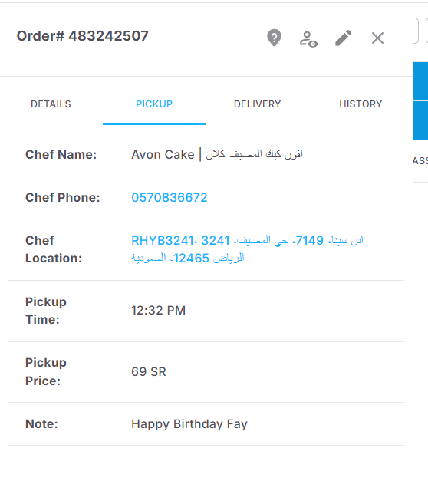Select the Happy Birthday Fay note text
Viewport: 428px width, 481px height.
pyautogui.click(x=189, y=424)
